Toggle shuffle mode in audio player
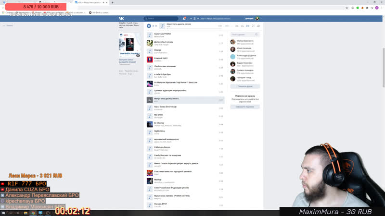The image size is (385, 216). [237, 26]
